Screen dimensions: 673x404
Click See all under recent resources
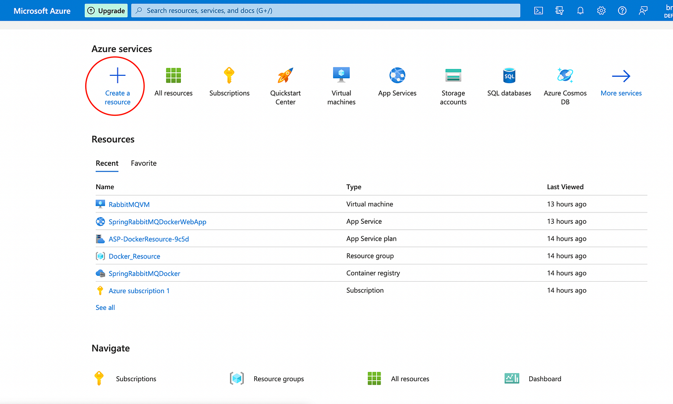click(x=105, y=307)
